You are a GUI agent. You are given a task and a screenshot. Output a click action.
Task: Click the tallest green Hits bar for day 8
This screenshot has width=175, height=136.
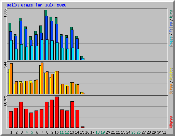(46, 13)
